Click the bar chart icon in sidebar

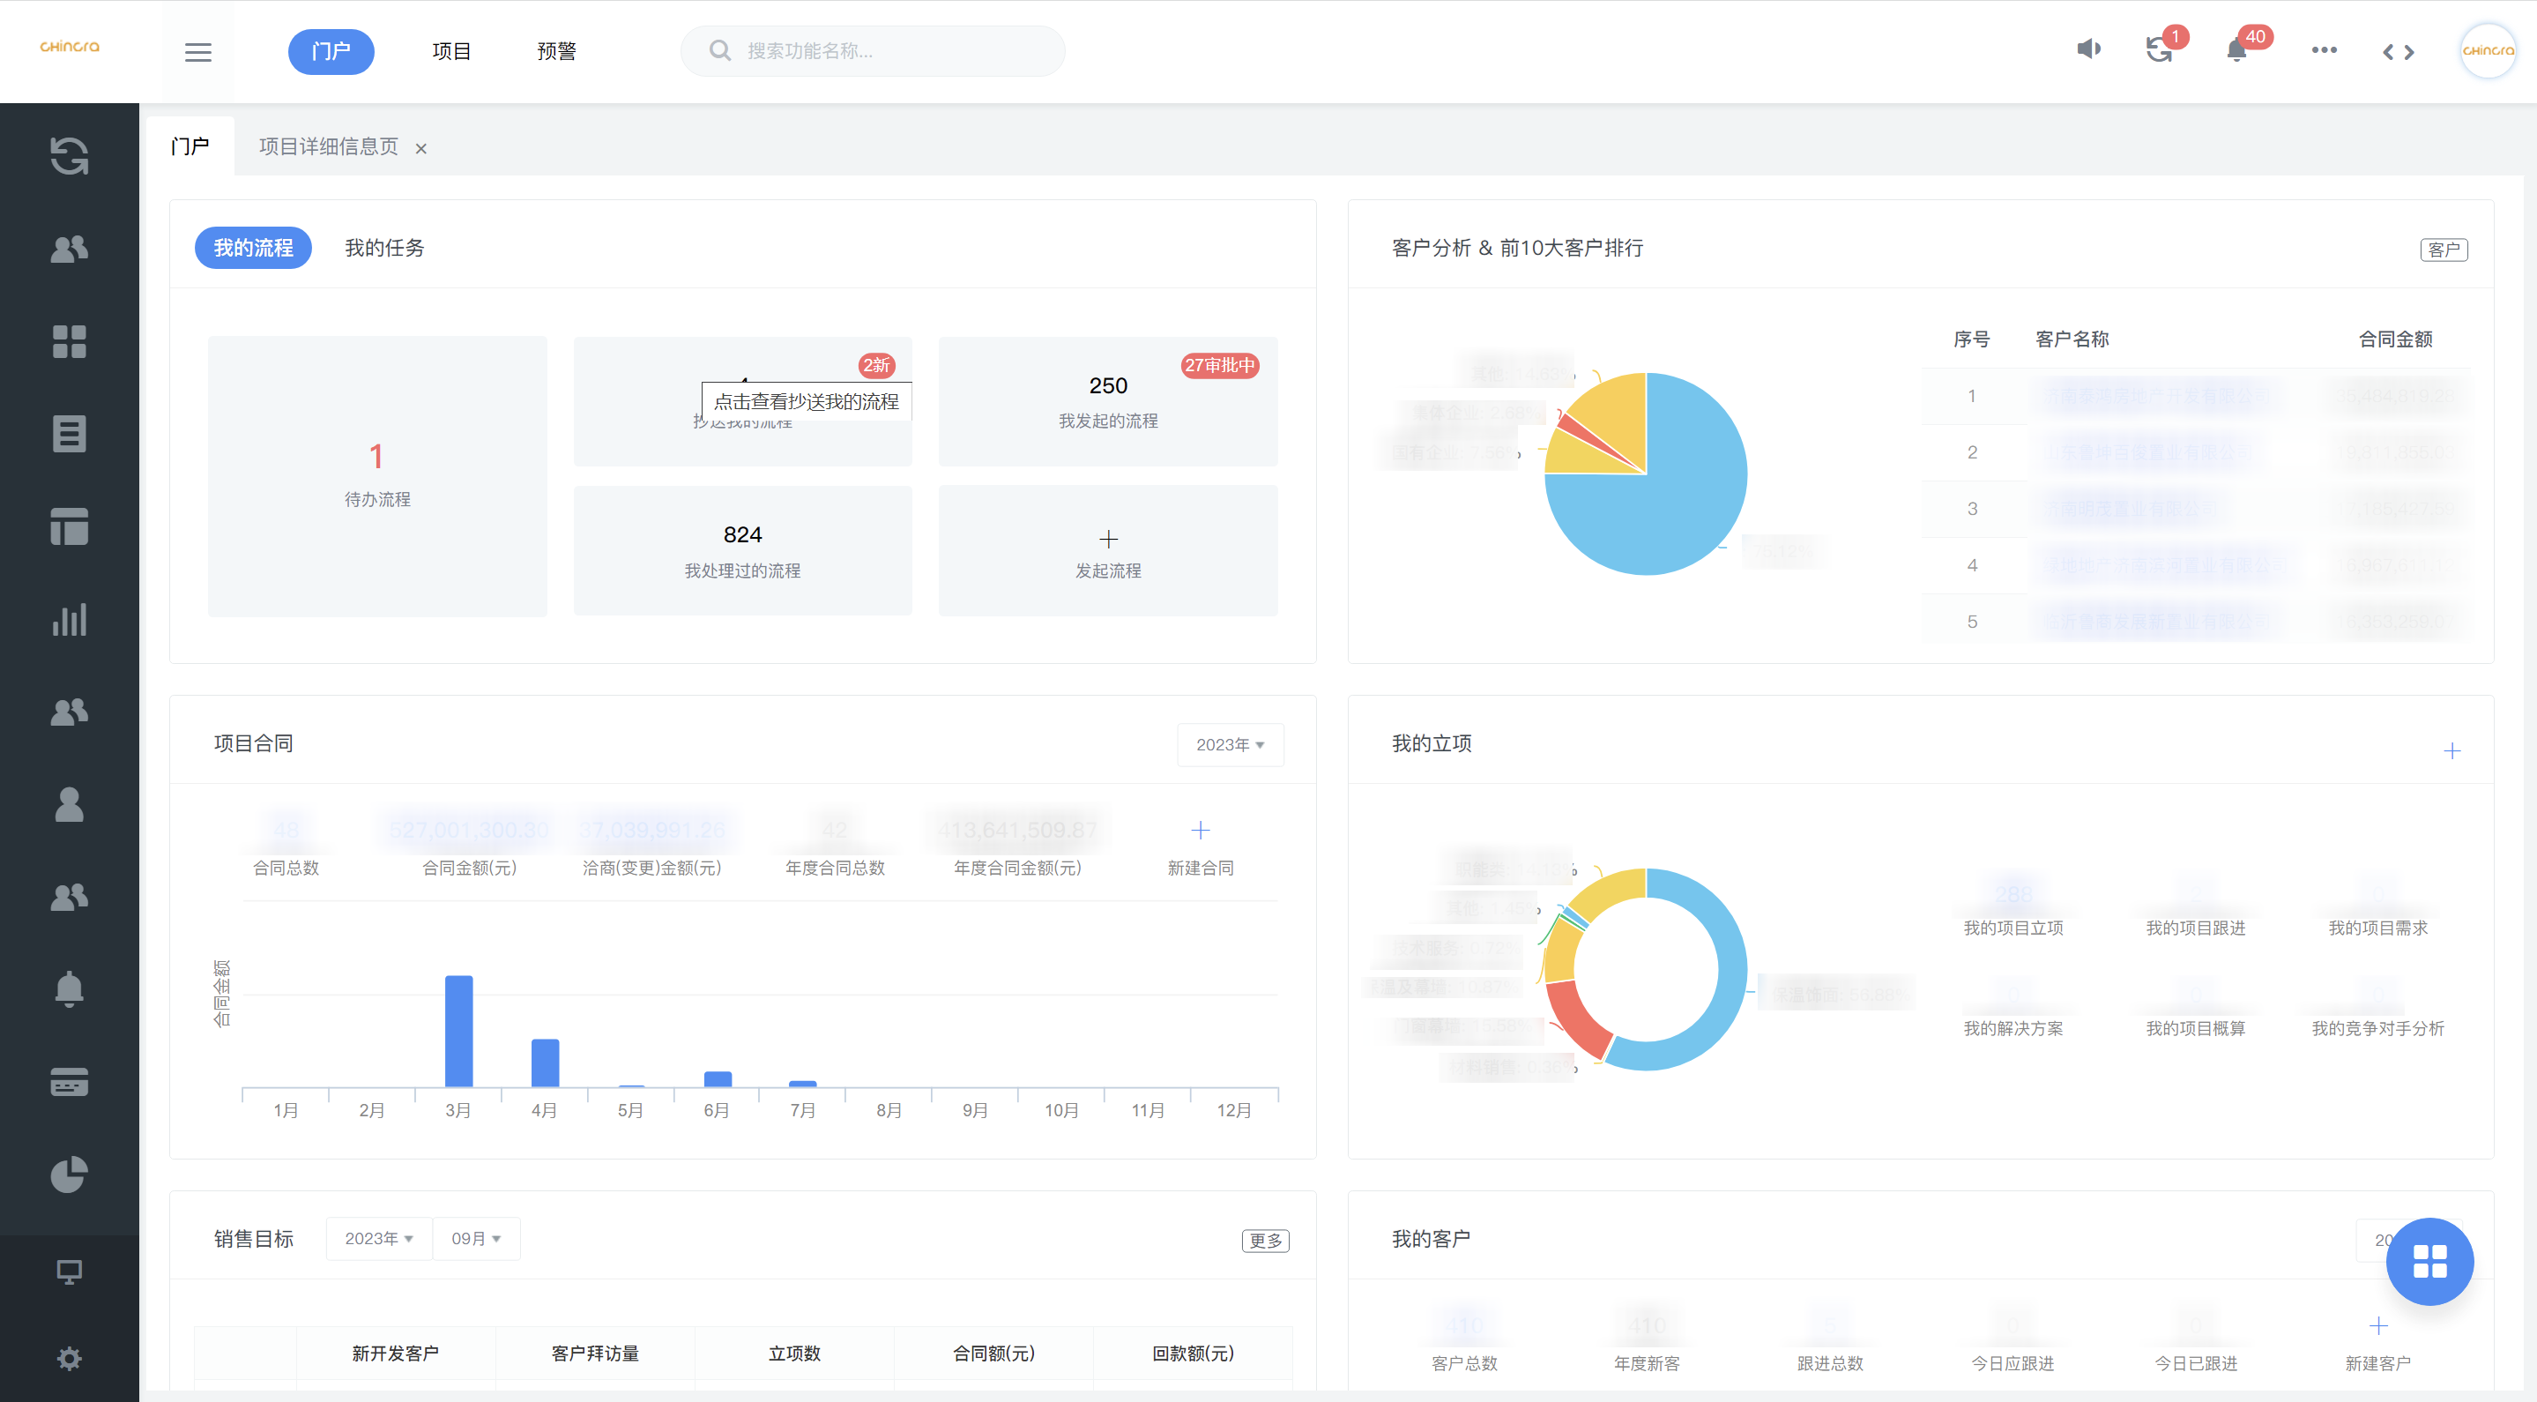point(69,619)
